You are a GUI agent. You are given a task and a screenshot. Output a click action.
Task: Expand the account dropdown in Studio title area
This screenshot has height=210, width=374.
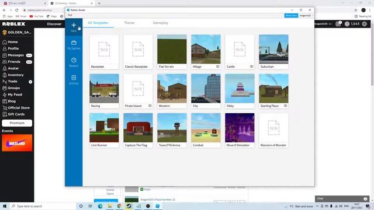306,16
